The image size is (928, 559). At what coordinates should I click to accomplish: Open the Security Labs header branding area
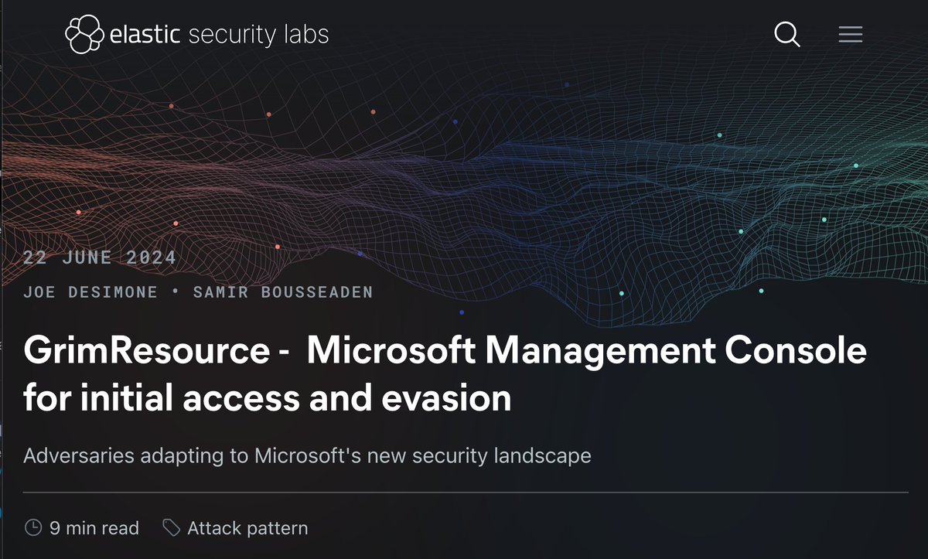pos(197,34)
